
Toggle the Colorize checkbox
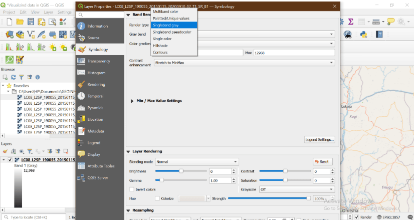pos(157,198)
